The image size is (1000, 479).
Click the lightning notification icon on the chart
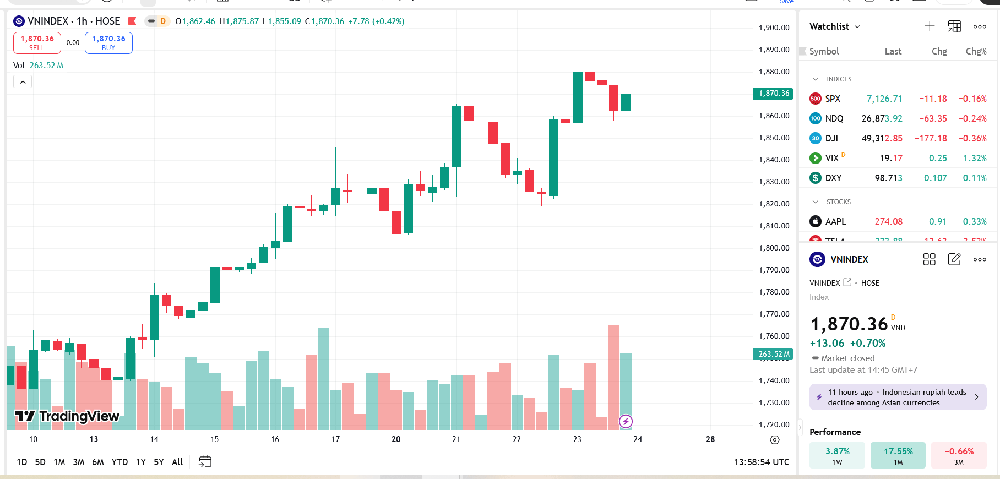pyautogui.click(x=626, y=421)
